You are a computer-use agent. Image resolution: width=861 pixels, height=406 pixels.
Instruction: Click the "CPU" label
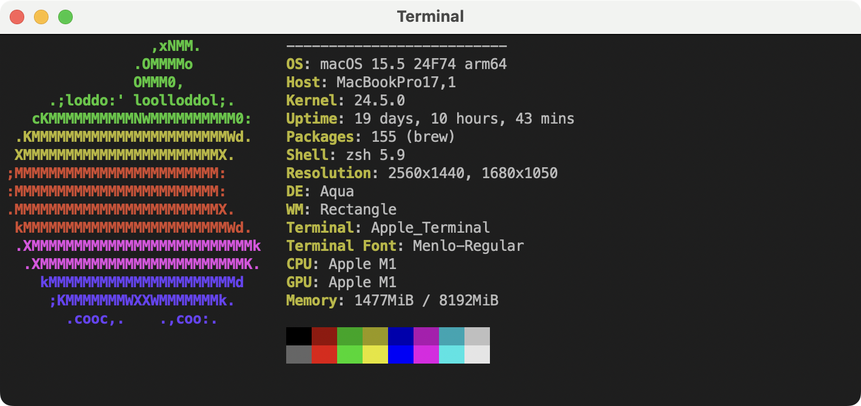[x=299, y=264]
